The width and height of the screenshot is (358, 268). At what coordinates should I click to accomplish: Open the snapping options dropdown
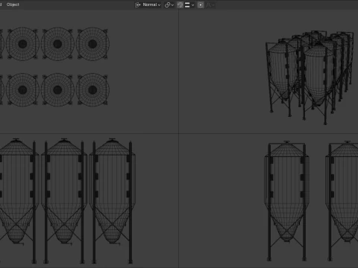189,4
